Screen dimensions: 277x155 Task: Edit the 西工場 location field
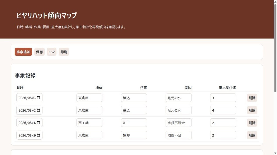click(89, 123)
